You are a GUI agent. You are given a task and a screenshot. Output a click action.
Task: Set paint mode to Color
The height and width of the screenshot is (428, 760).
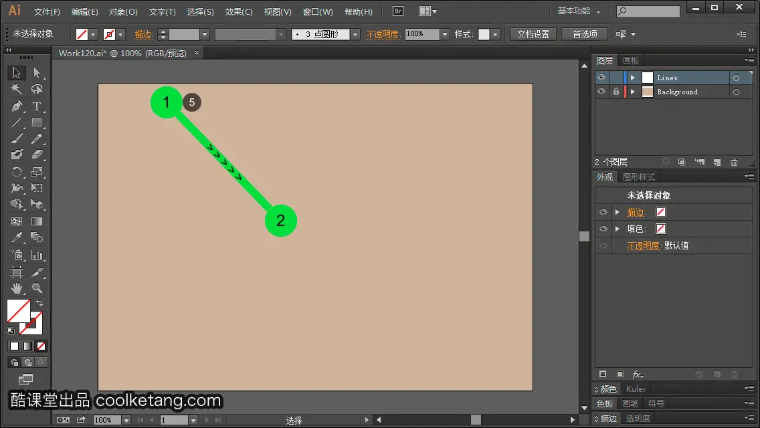tap(14, 346)
